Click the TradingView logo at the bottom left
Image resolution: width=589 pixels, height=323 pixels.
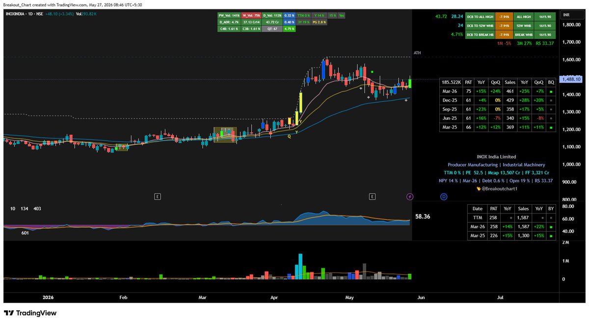point(30,313)
